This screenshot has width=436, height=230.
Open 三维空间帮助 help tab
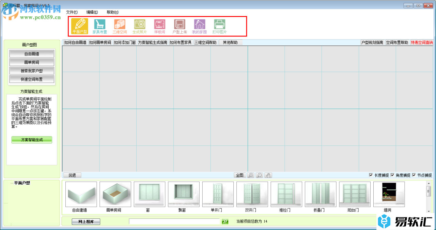[206, 43]
